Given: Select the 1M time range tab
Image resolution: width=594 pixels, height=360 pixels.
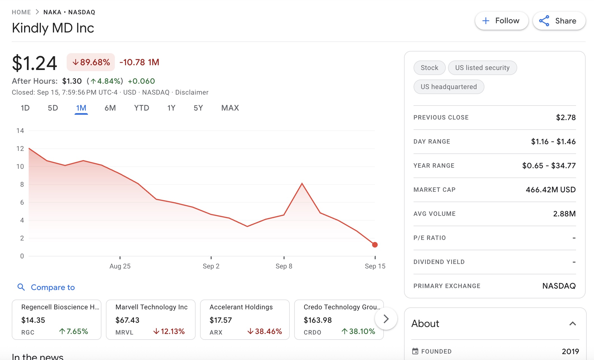Looking at the screenshot, I should point(81,108).
